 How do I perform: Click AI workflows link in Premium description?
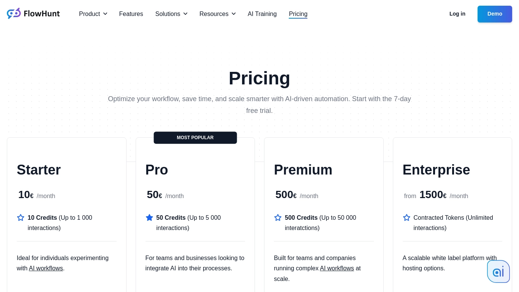pyautogui.click(x=337, y=268)
